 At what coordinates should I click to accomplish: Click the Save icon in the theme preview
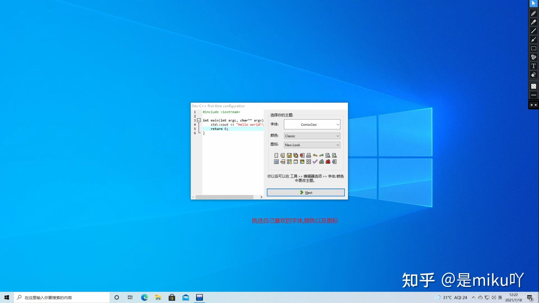pyautogui.click(x=289, y=155)
